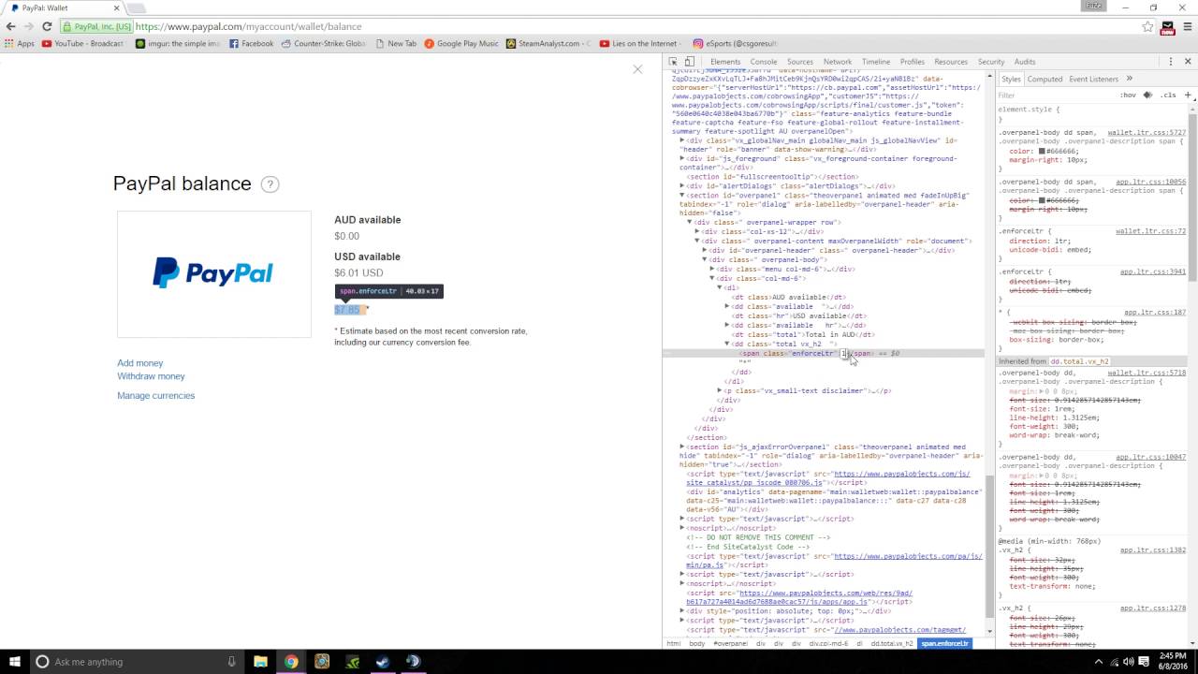This screenshot has height=674, width=1198.
Task: Click the new style rule plus icon
Action: [1188, 95]
